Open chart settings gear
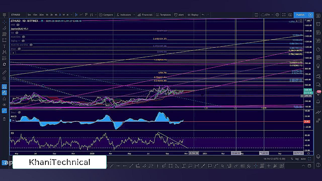The width and height of the screenshot is (322, 181). 277,15
